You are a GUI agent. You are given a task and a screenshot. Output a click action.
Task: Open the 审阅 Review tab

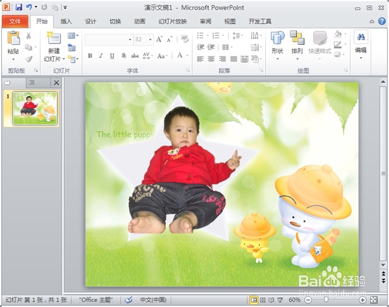(x=206, y=21)
